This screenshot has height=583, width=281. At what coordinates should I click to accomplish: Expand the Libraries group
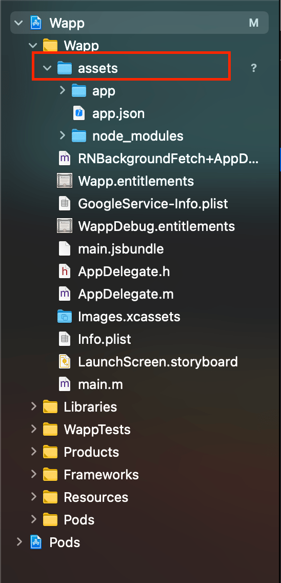[x=34, y=406]
